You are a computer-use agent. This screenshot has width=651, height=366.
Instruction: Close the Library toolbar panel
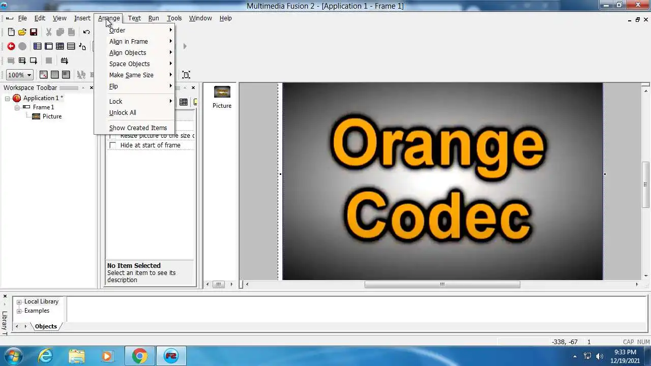5,296
